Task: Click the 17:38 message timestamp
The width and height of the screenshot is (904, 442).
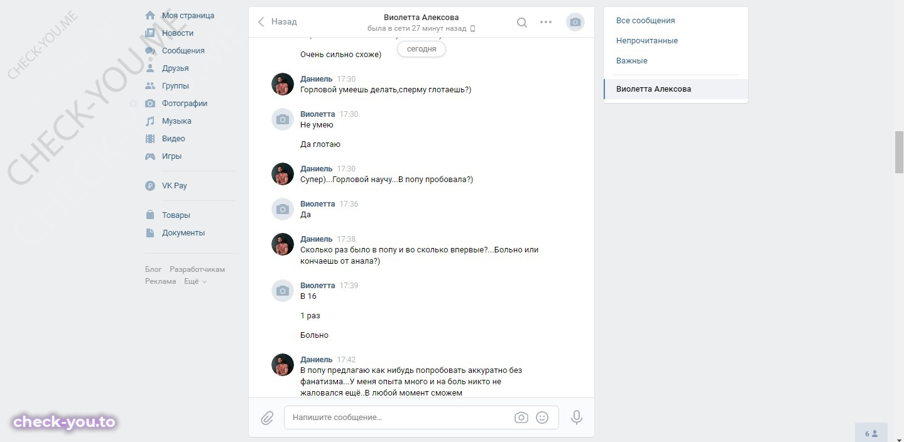Action: point(346,239)
